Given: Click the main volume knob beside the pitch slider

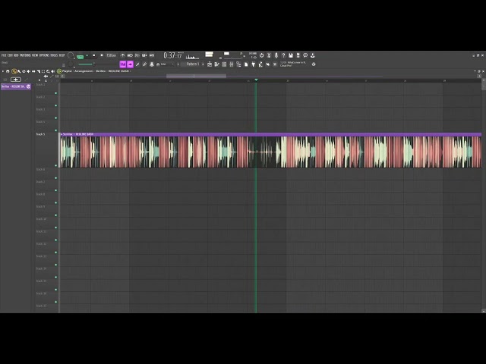Looking at the screenshot, I should click(71, 64).
